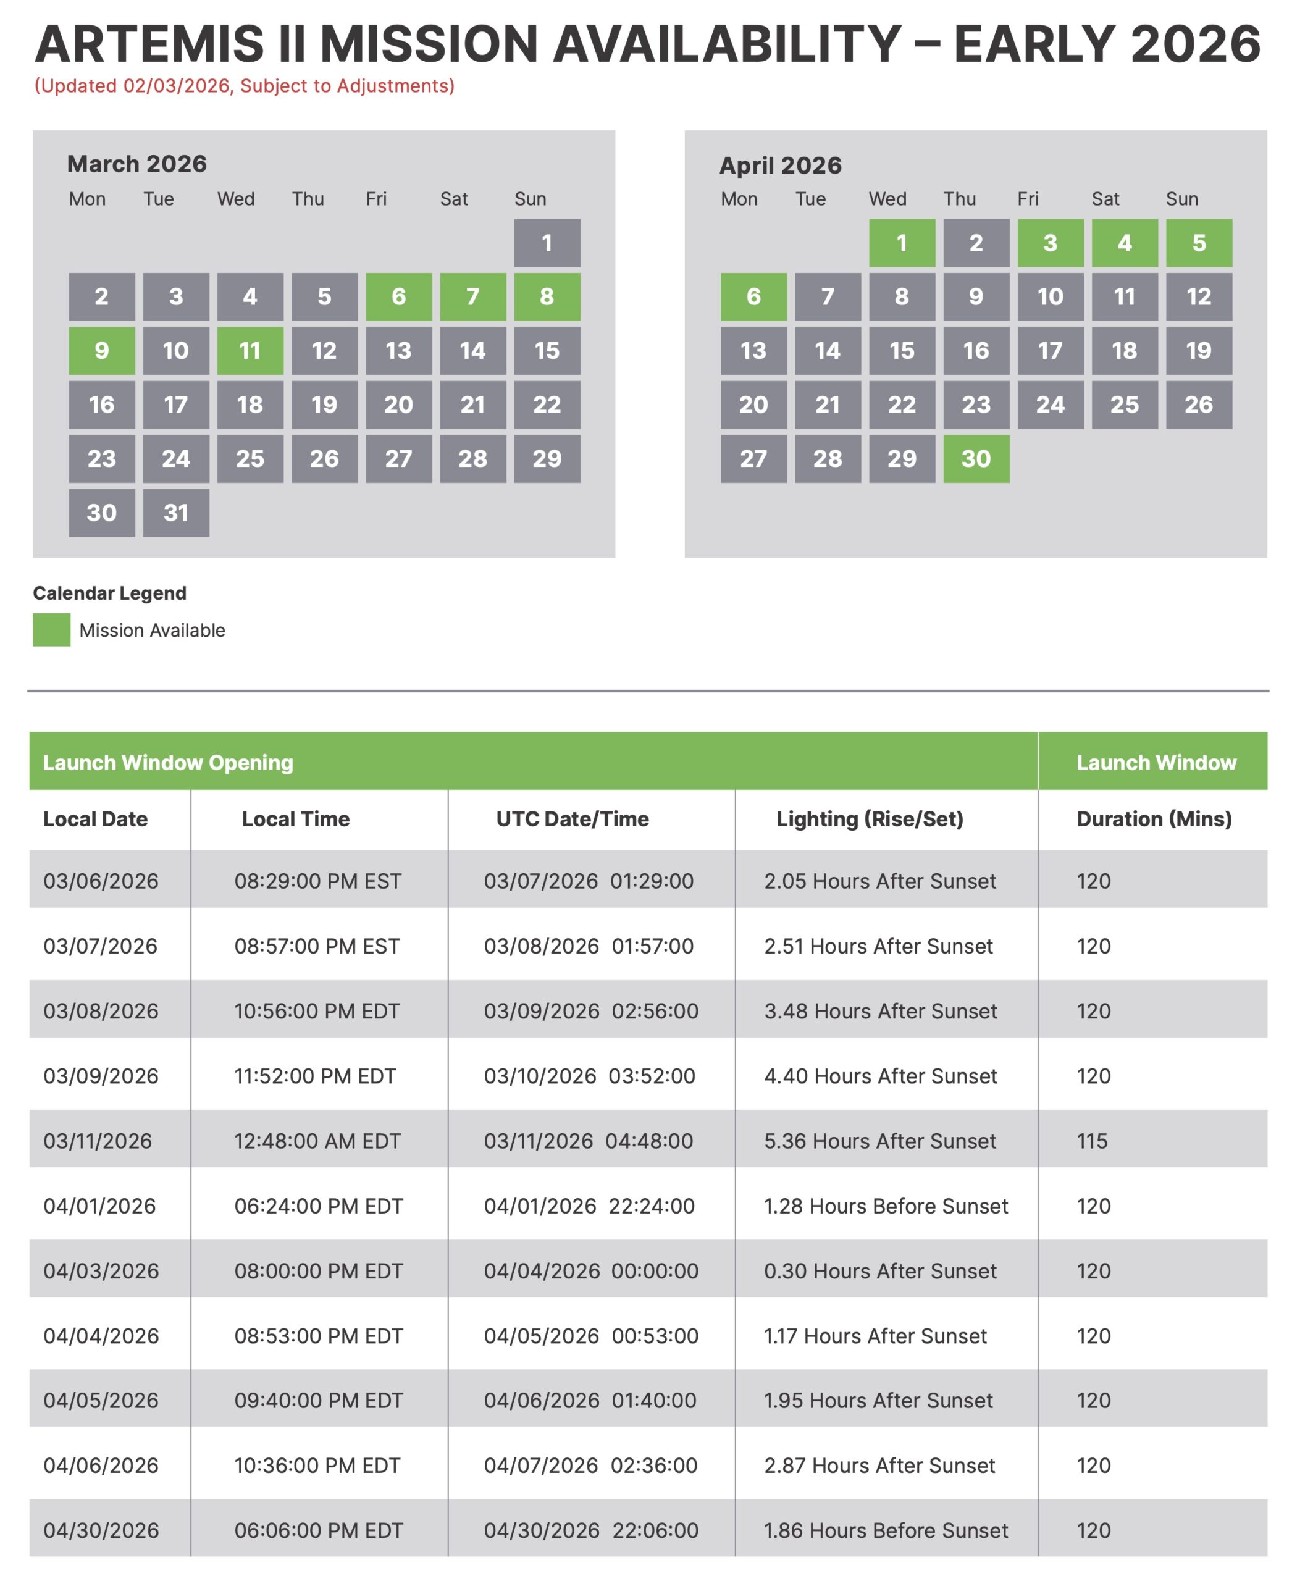This screenshot has width=1292, height=1581.
Task: Select the unavailable April 2 date cell
Action: [x=976, y=243]
